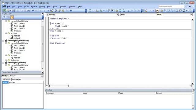Switch to Procedure View at code window bottom
Screen dimensions: 196x110
click(x=47, y=86)
